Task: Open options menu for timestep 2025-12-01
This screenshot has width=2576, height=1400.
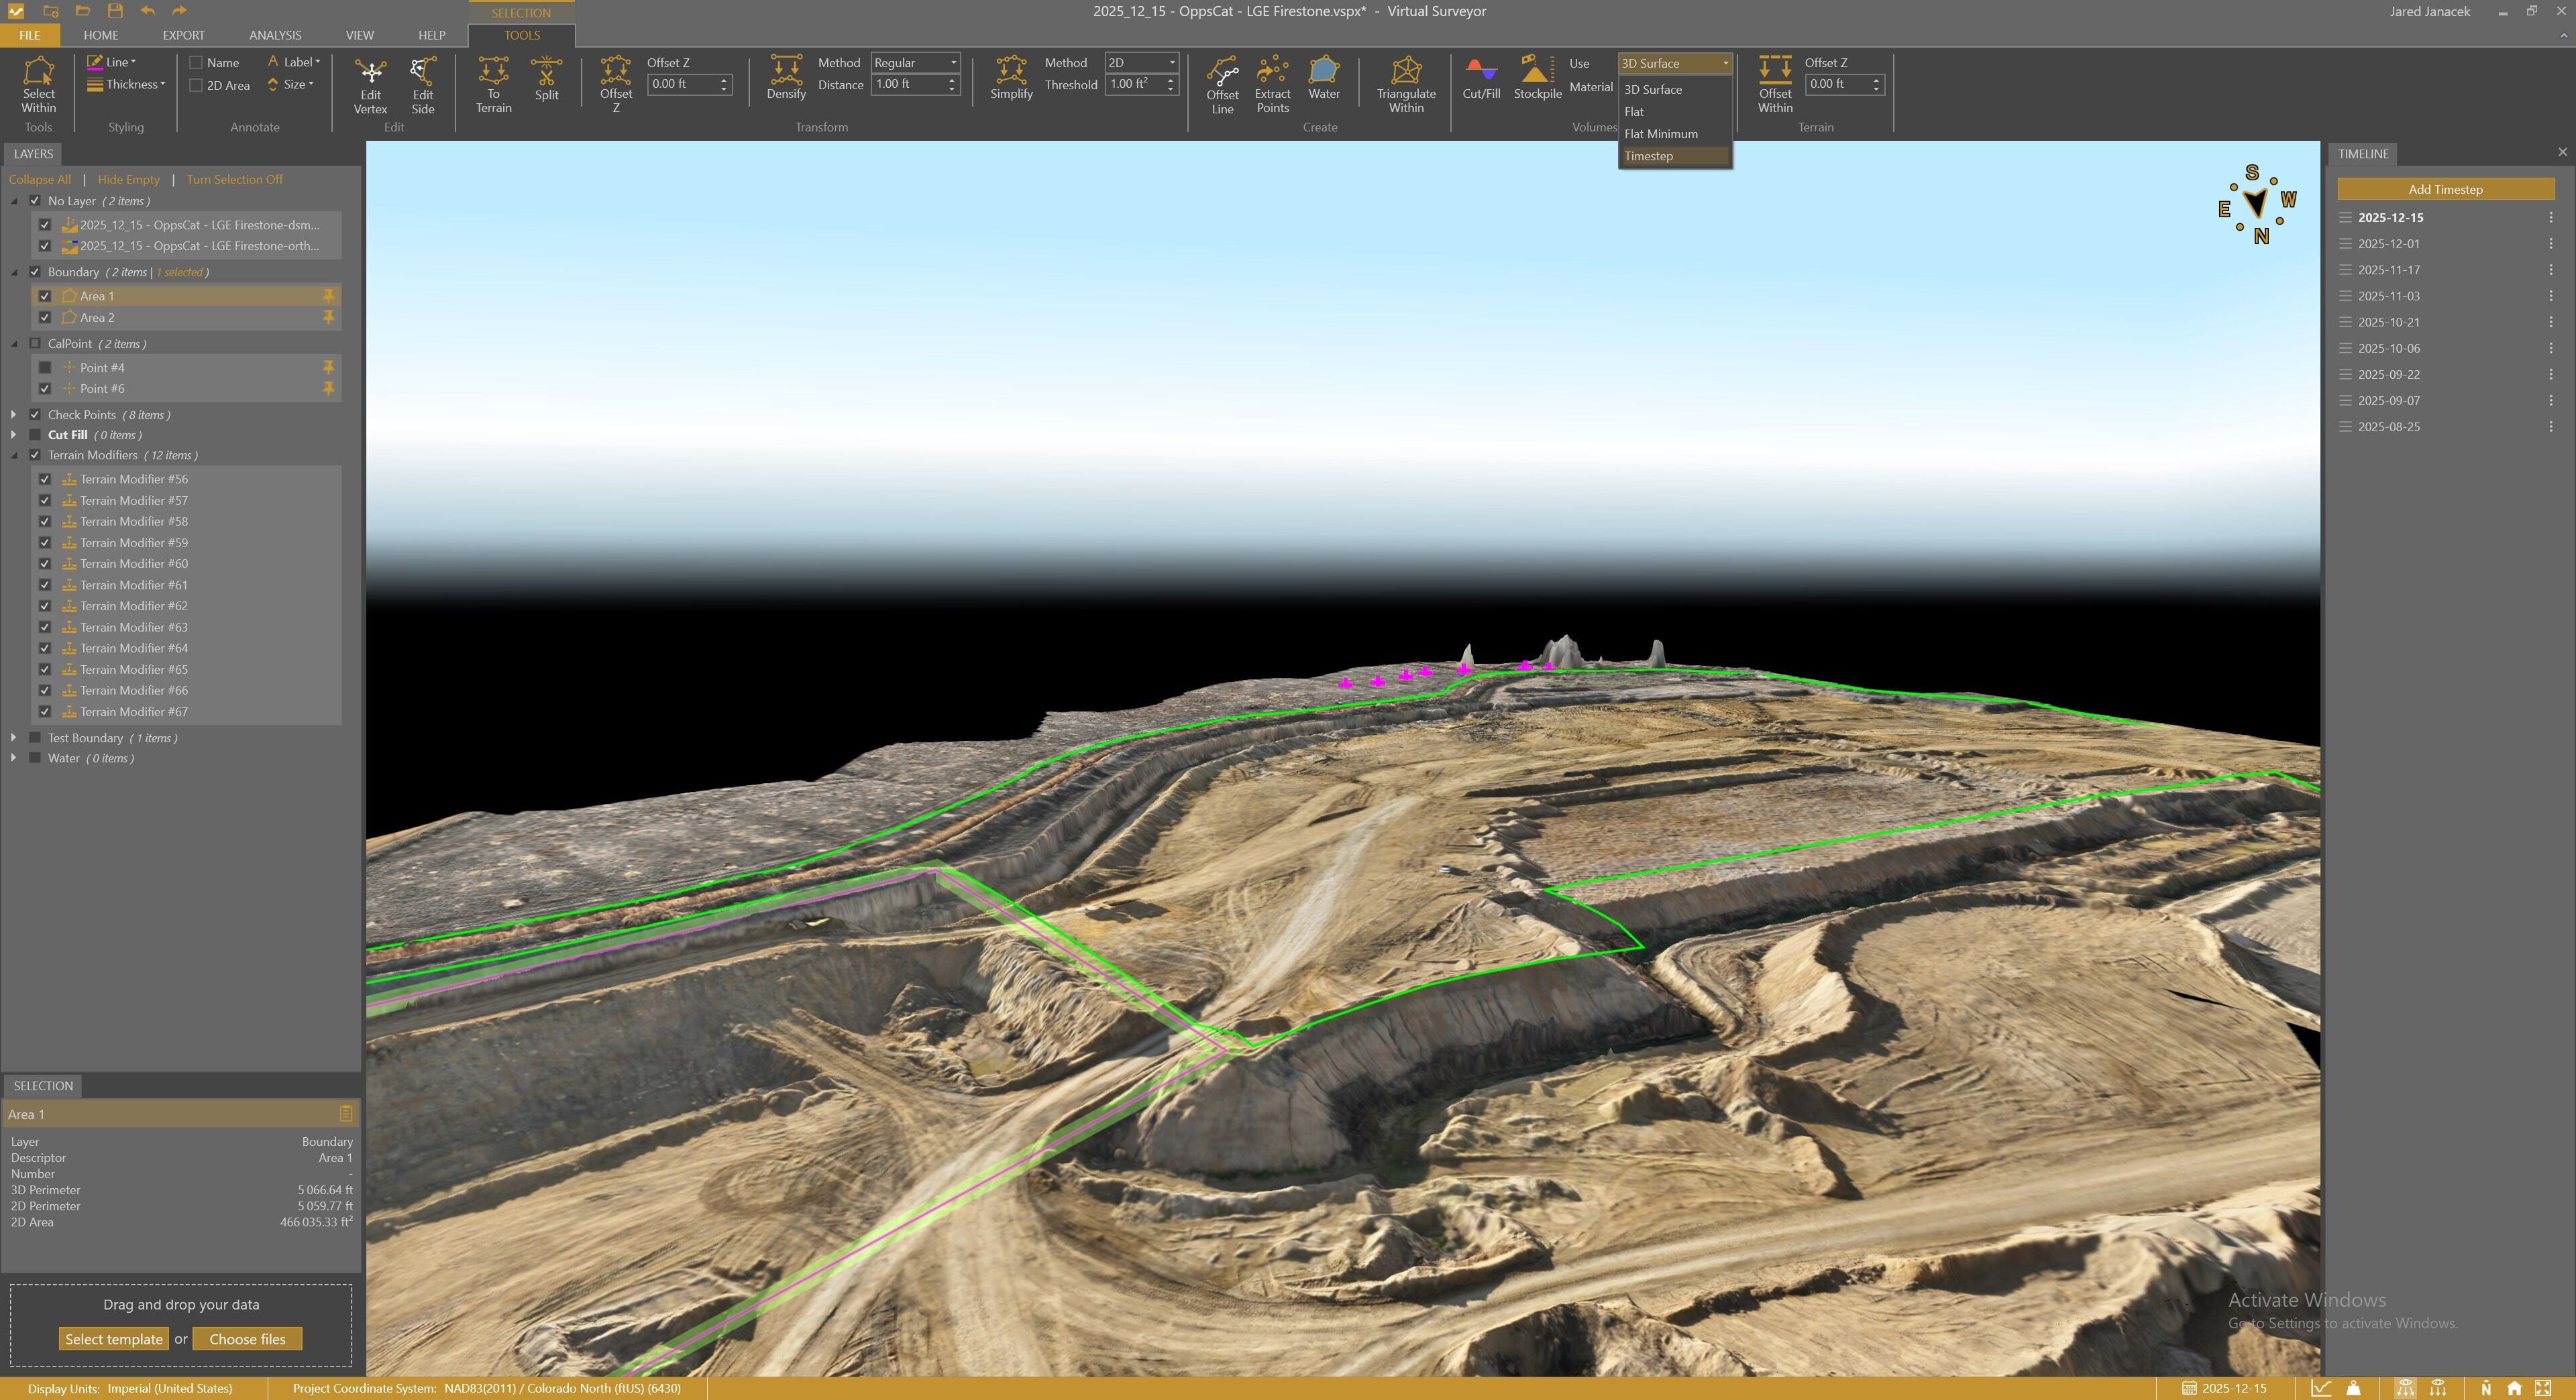Action: tap(2550, 244)
